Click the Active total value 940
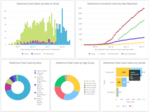The height and width of the screenshot is (112, 149). 128,82
